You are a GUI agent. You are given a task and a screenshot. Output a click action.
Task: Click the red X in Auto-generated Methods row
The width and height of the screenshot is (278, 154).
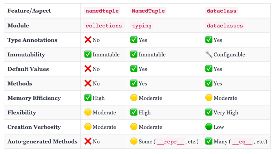pos(88,141)
